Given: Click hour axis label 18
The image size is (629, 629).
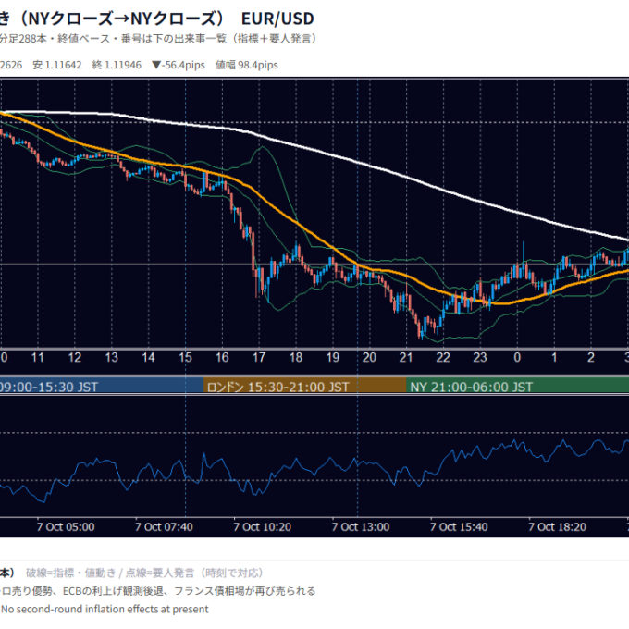Looking at the screenshot, I should pyautogui.click(x=296, y=357).
